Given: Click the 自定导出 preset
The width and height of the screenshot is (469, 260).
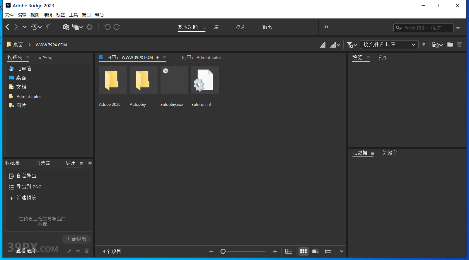Looking at the screenshot, I should pos(48,176).
